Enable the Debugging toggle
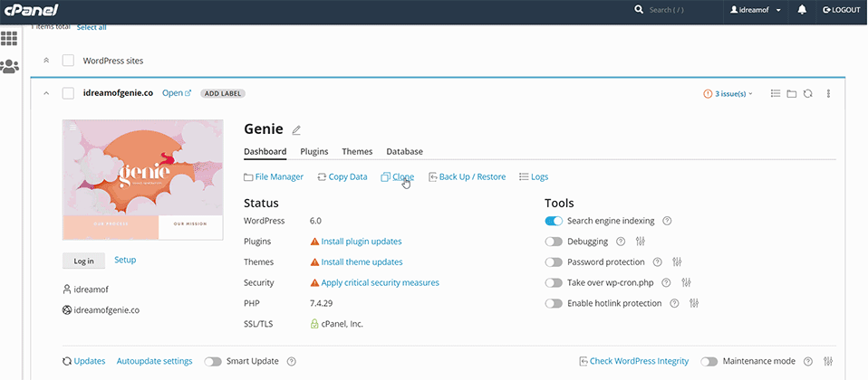This screenshot has width=868, height=380. (554, 242)
